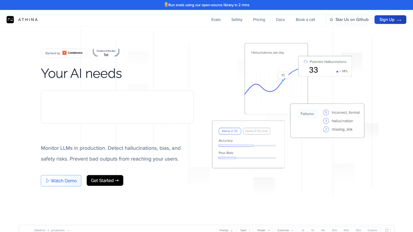The height and width of the screenshot is (232, 413).
Task: Click the numbered circle beside Incorrect_format
Action: (x=326, y=113)
